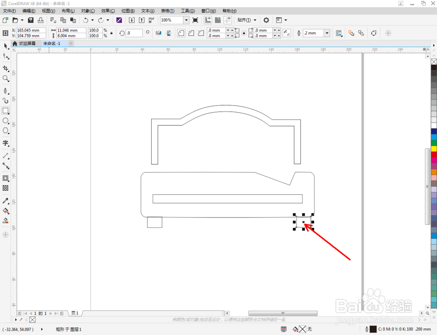Toggle the scale ratio lock
The image size is (437, 335).
[x=111, y=33]
